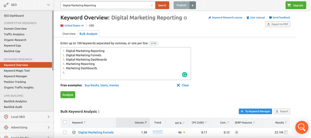Open Keyword Magic Tool
The image size is (311, 138).
(x=17, y=71)
